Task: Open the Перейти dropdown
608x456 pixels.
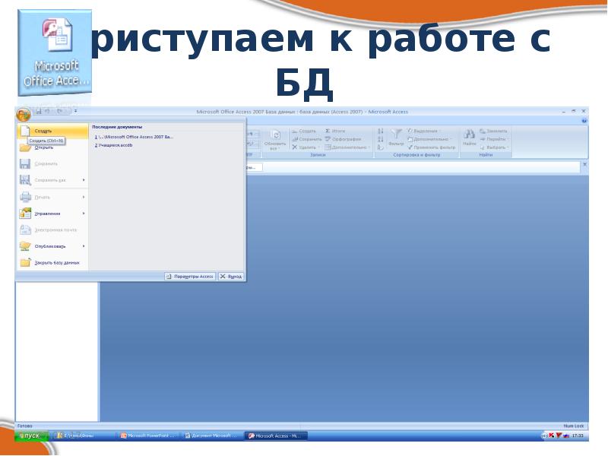Action: coord(495,139)
